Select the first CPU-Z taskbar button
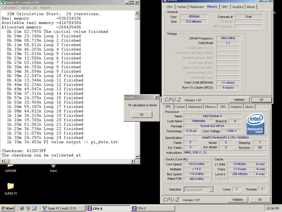 [x=108, y=208]
